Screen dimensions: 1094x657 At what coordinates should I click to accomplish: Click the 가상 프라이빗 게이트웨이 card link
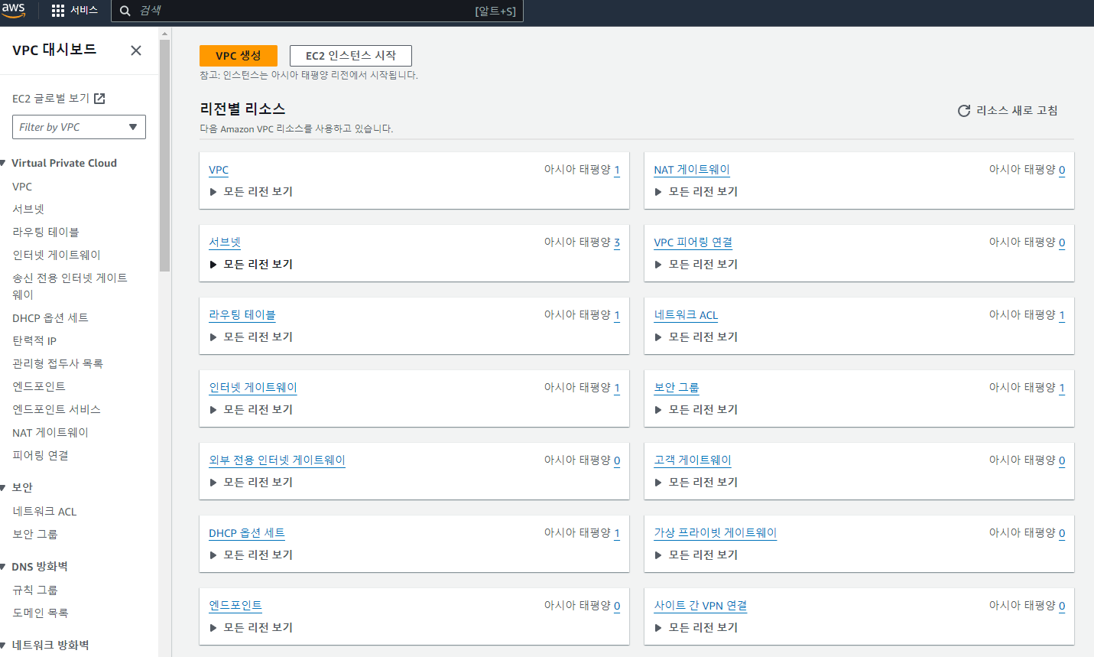point(715,533)
